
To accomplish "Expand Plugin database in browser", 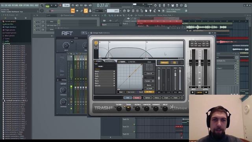I will [11, 27].
